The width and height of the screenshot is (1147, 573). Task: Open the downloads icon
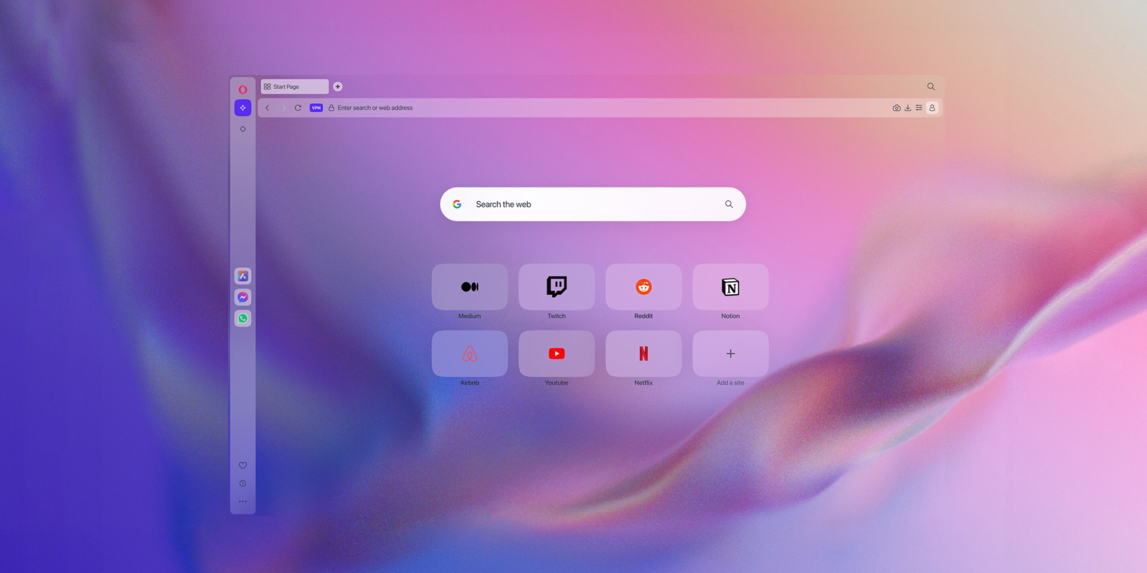tap(907, 108)
